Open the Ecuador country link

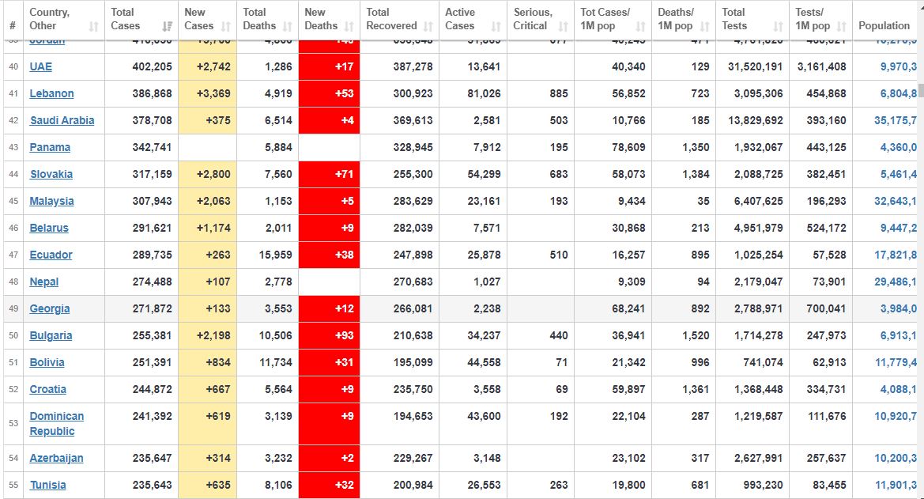click(51, 255)
